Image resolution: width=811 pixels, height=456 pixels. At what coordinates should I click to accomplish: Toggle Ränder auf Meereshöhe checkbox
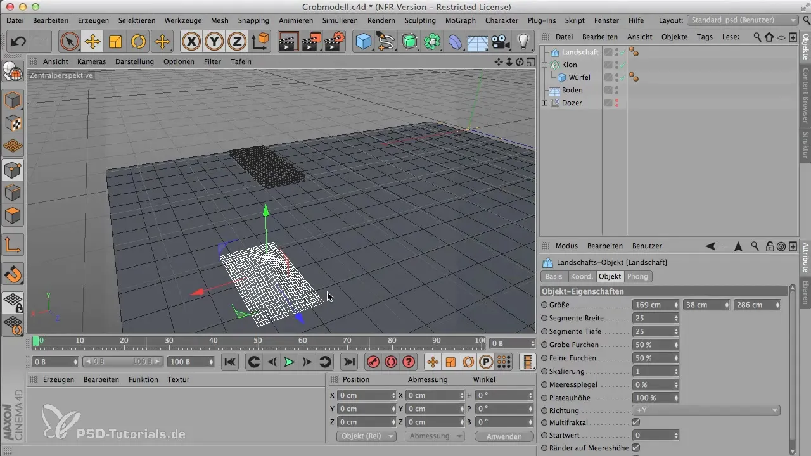coord(636,448)
